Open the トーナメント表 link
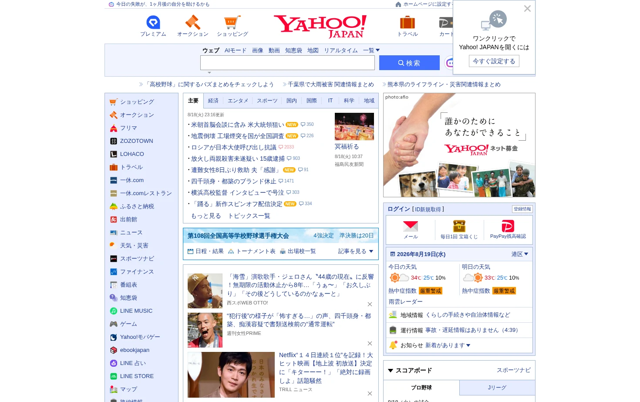This screenshot has height=402, width=640. tap(252, 251)
